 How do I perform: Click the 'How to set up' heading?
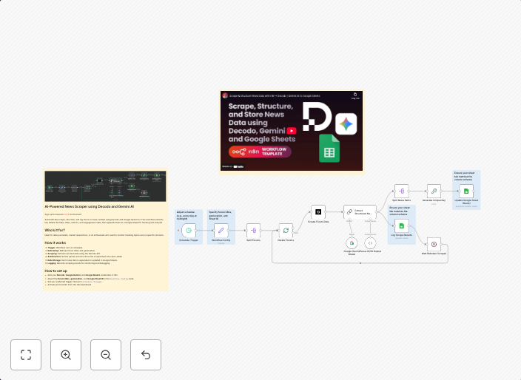coord(56,271)
